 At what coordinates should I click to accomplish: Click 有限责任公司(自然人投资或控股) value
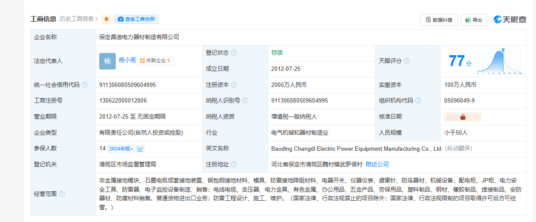click(x=141, y=133)
